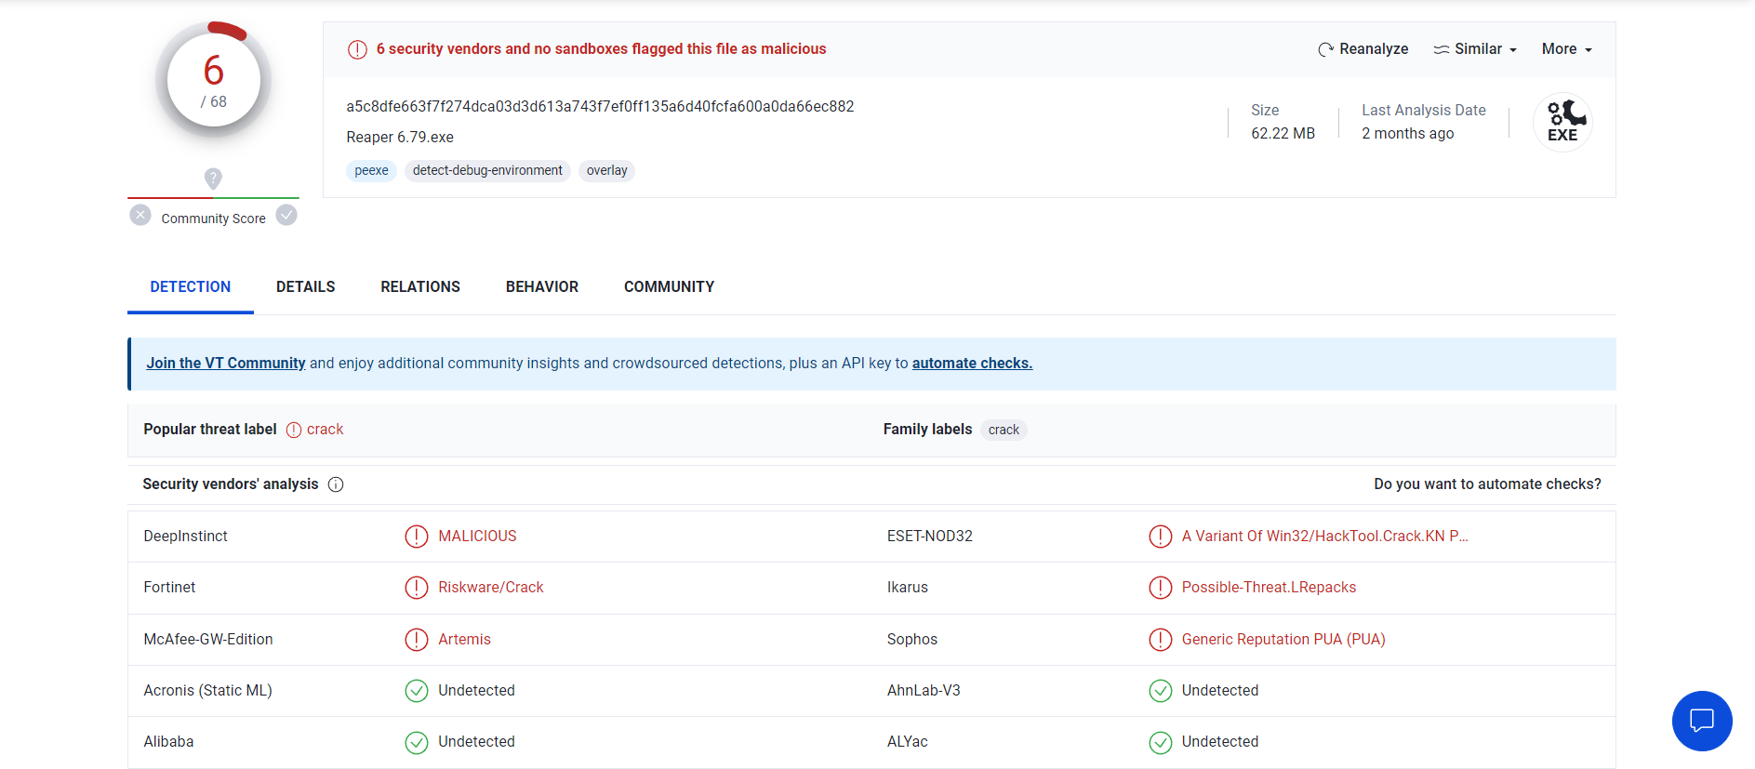Click the red crack popular threat label
The height and width of the screenshot is (769, 1755).
point(325,430)
